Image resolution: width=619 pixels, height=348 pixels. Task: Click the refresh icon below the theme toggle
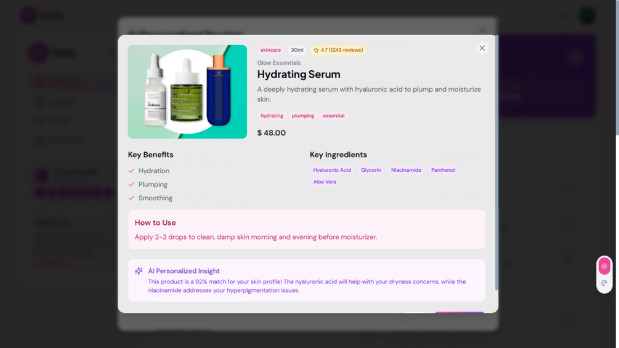click(x=604, y=283)
